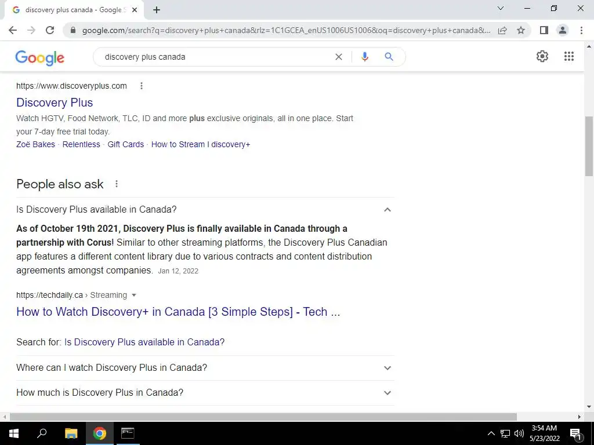Open Google apps grid
This screenshot has width=594, height=445.
click(x=568, y=56)
